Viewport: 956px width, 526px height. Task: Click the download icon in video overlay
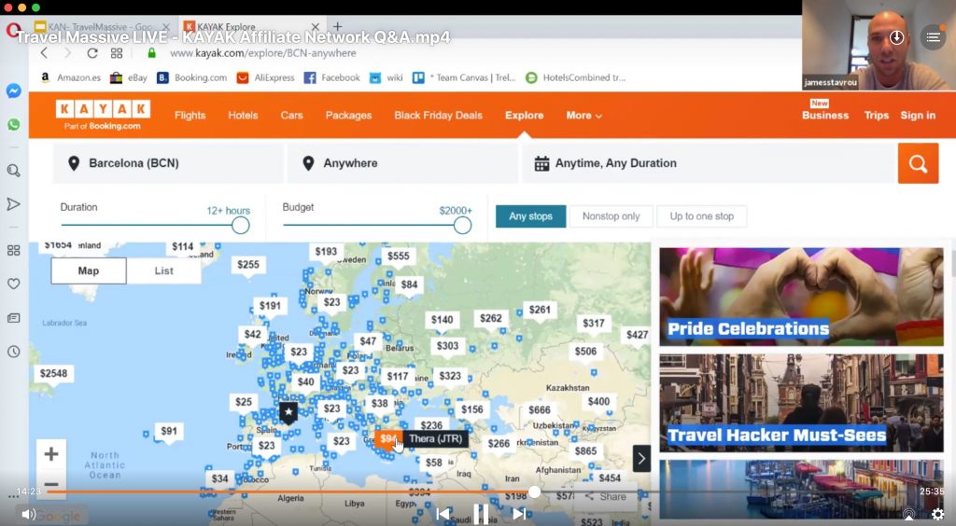tap(896, 37)
